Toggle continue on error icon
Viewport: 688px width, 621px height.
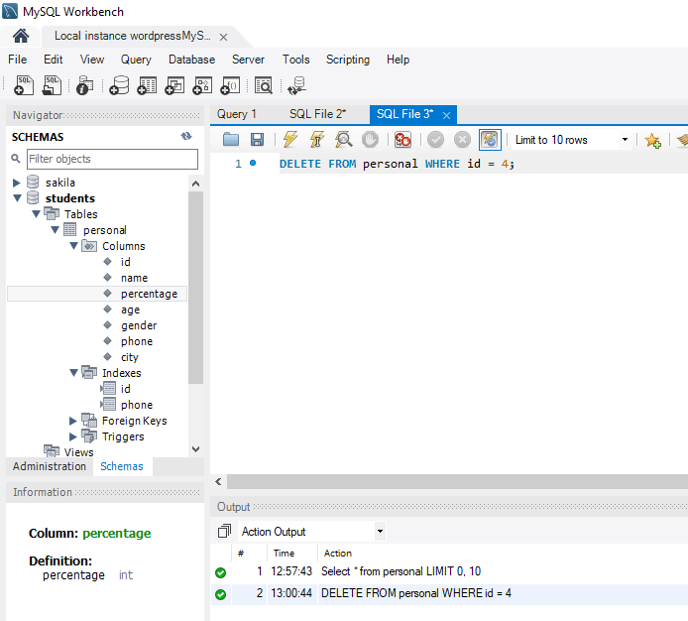[x=402, y=140]
